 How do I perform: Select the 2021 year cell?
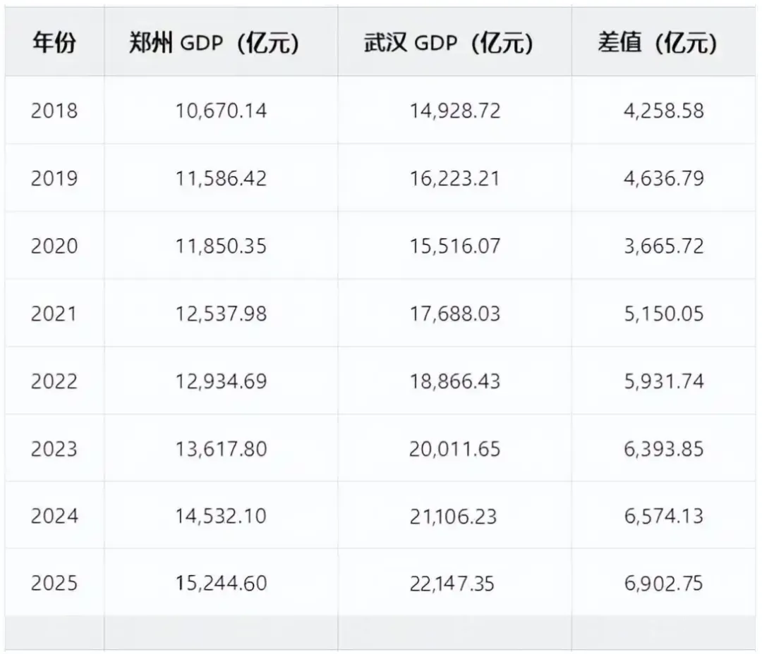54,313
